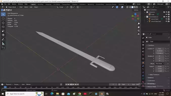Activate the Cursor tool
This screenshot has width=171, height=96.
pos(3,18)
